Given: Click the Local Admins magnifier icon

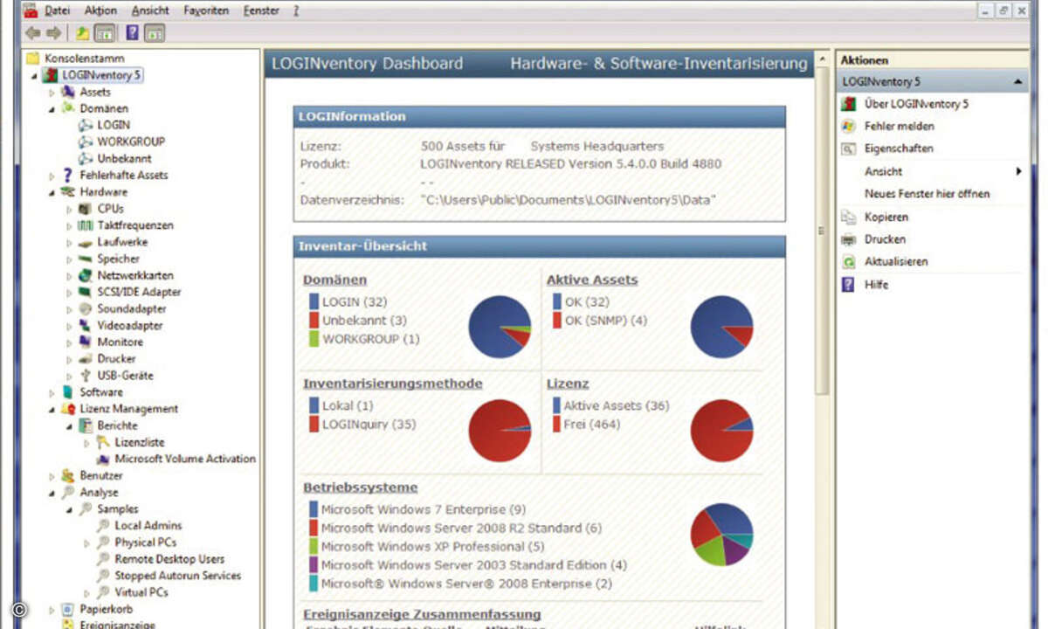Looking at the screenshot, I should tap(103, 525).
